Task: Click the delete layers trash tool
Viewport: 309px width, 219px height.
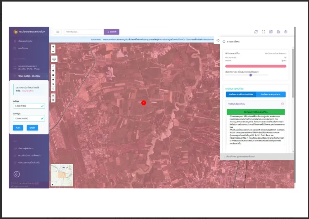Action: (53, 100)
